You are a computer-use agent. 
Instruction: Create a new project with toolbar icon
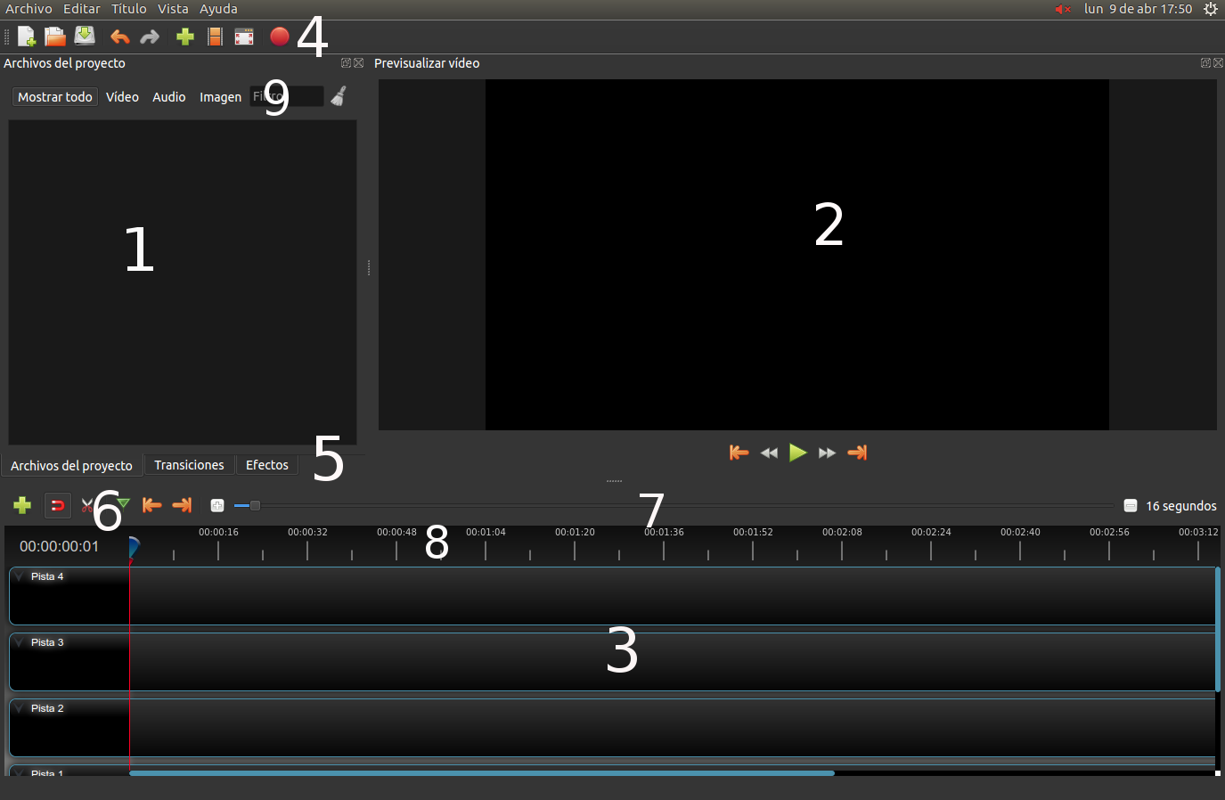27,37
